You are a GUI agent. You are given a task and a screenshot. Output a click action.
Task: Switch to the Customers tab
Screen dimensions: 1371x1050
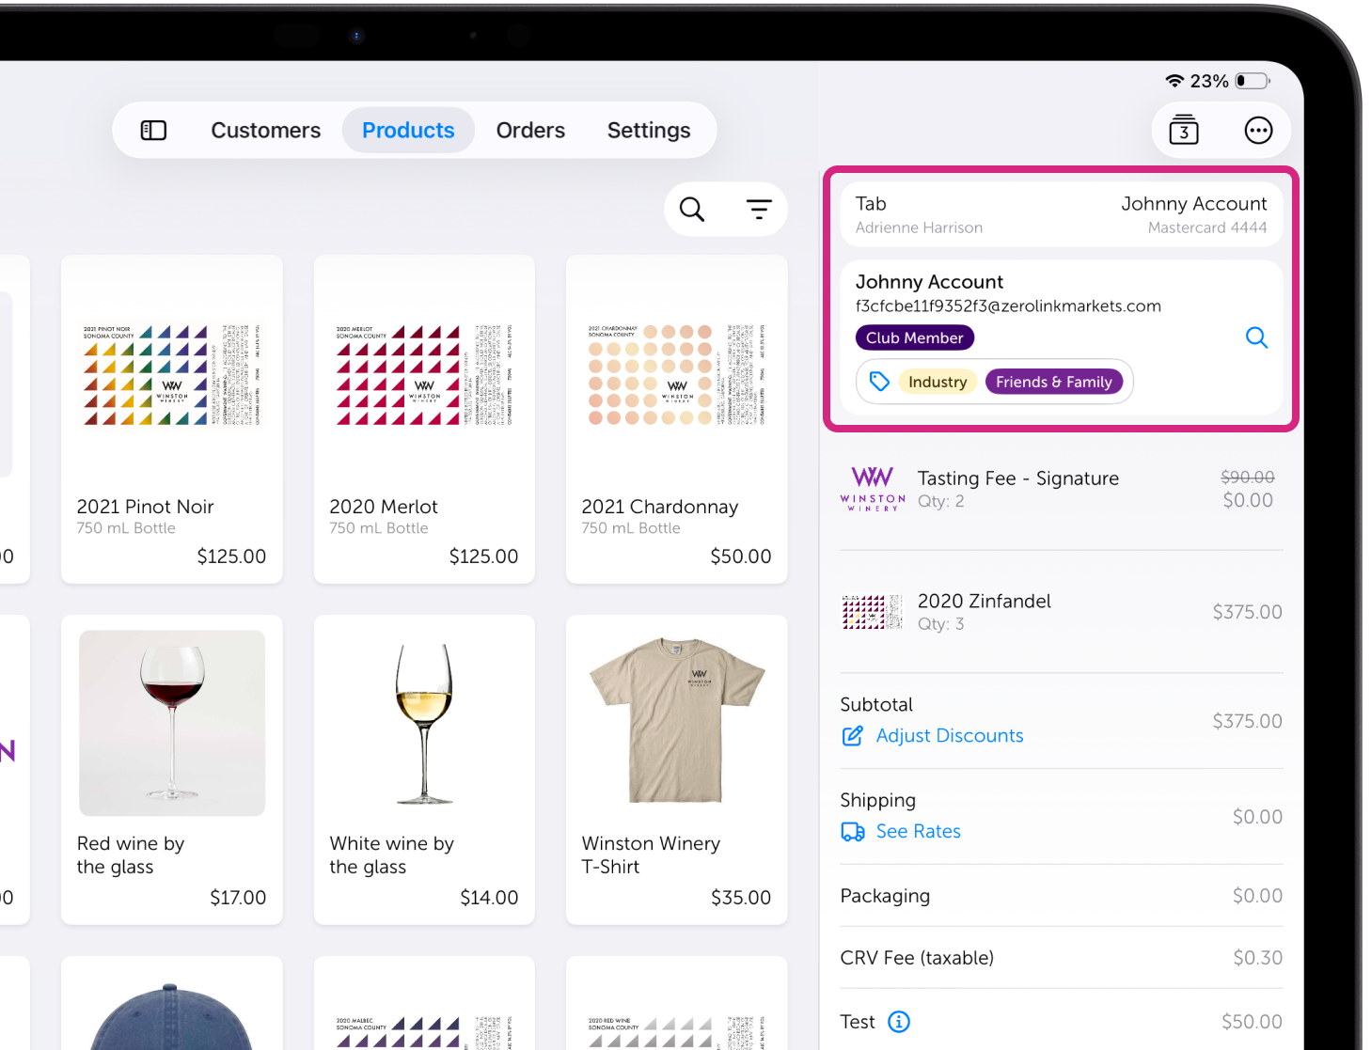(x=265, y=131)
